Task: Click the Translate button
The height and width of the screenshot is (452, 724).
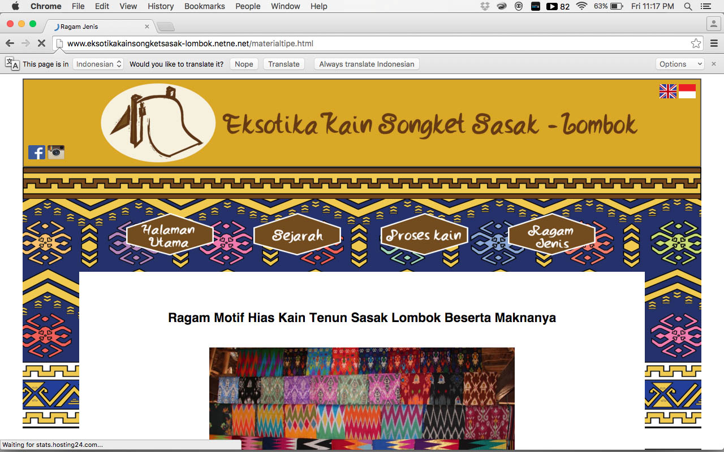Action: pyautogui.click(x=283, y=64)
